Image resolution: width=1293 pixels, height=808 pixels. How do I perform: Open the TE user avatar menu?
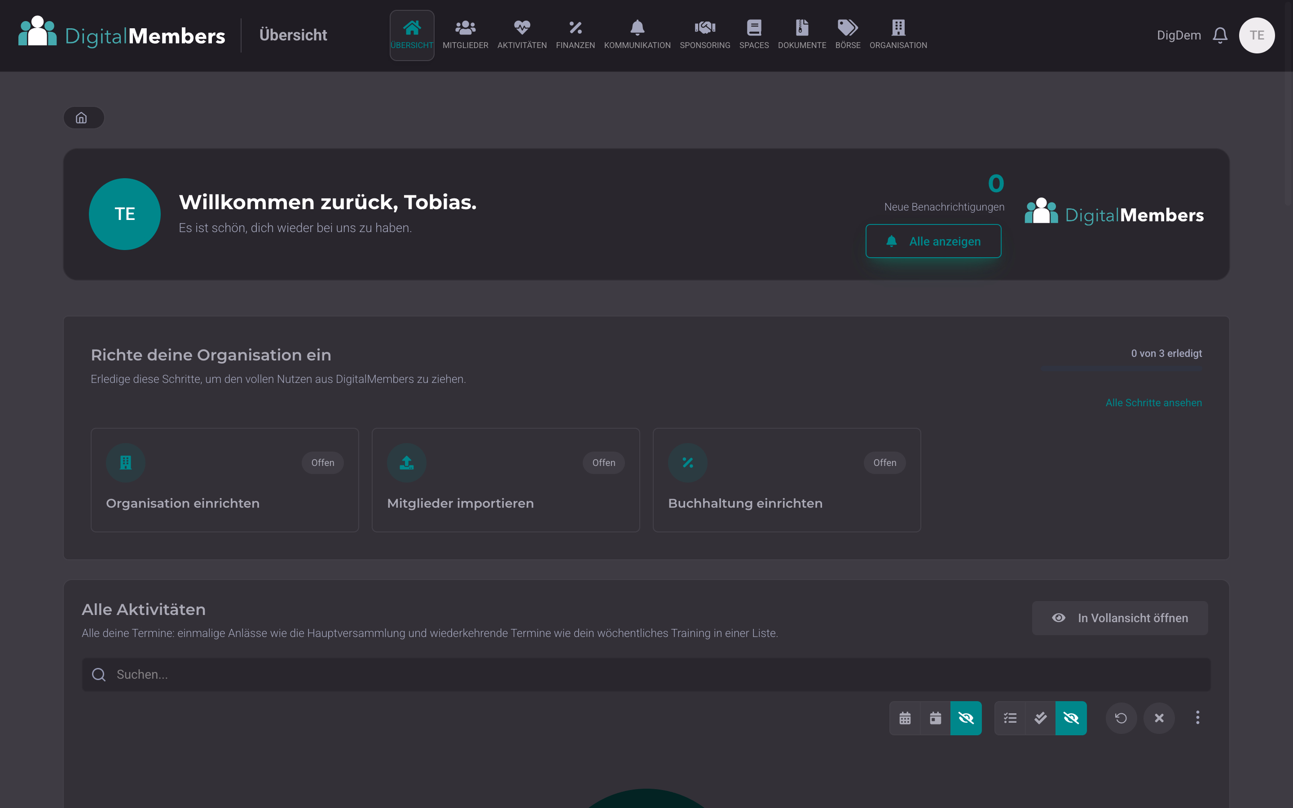point(1257,35)
